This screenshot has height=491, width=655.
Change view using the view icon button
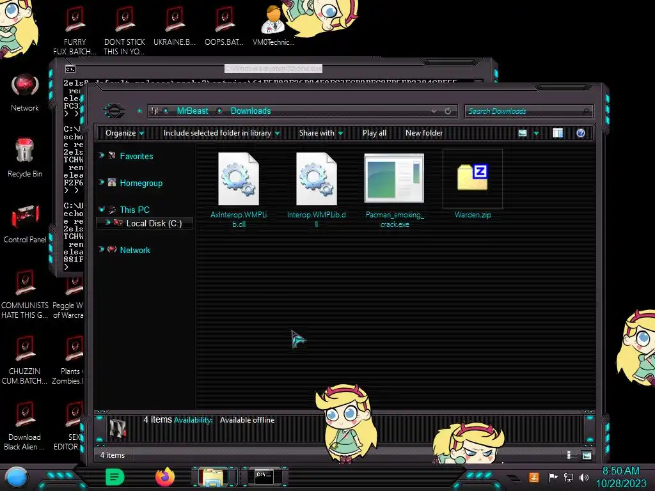523,133
